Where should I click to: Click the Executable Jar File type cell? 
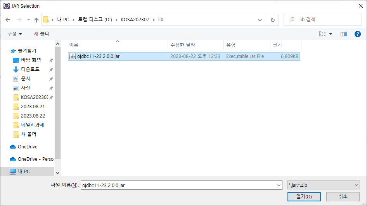(x=245, y=56)
